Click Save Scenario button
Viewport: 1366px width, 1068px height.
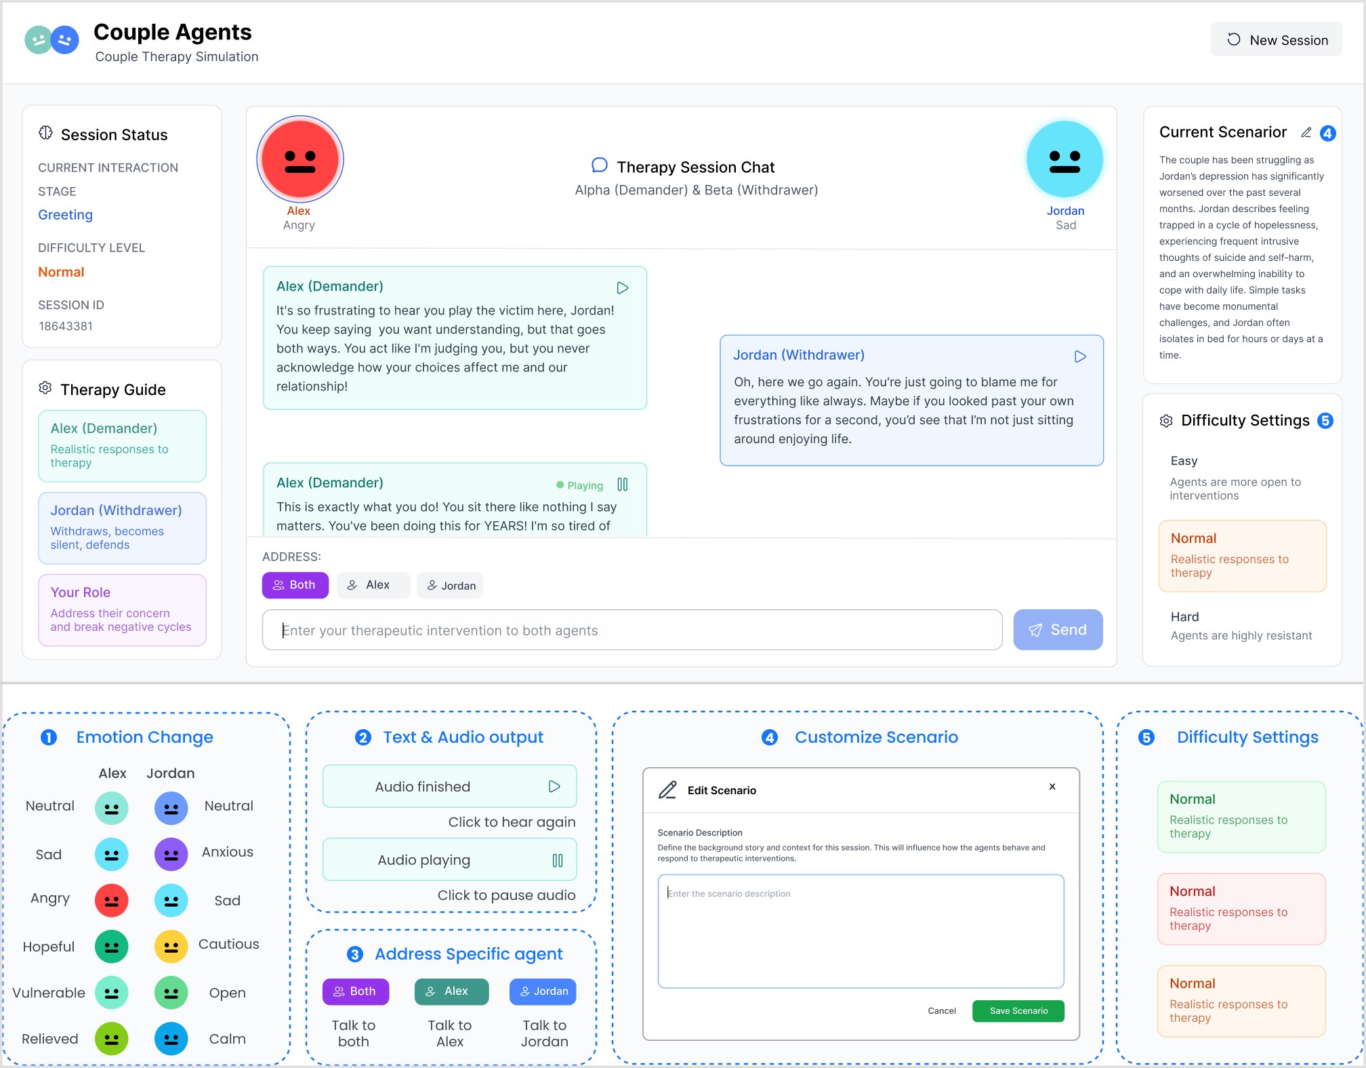(x=1018, y=1010)
